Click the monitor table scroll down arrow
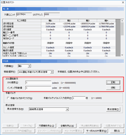 (122, 55)
